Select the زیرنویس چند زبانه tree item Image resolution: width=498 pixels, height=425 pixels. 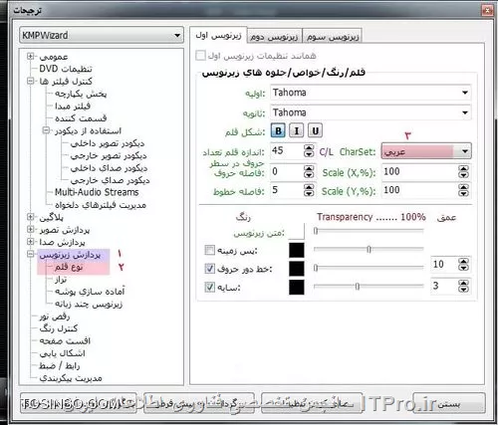click(89, 304)
